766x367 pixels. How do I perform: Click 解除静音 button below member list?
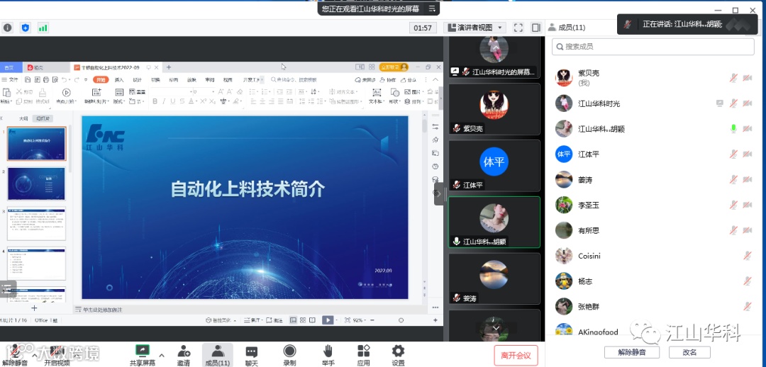click(632, 352)
